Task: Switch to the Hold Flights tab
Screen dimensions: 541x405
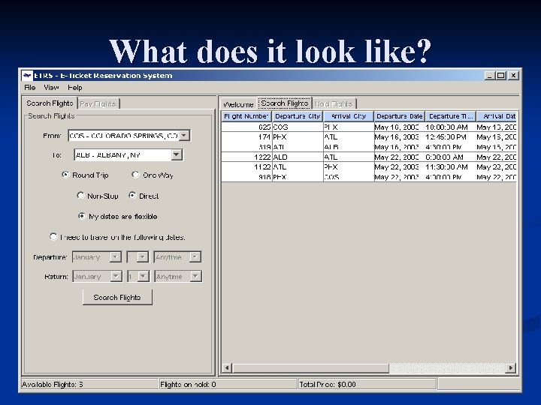Action: [334, 103]
